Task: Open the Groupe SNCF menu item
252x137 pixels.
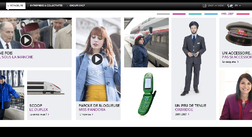Action: click(77, 6)
